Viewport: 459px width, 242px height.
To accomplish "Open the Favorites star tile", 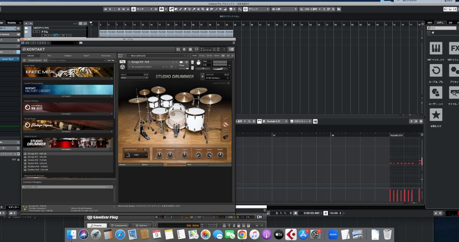I will click(436, 115).
